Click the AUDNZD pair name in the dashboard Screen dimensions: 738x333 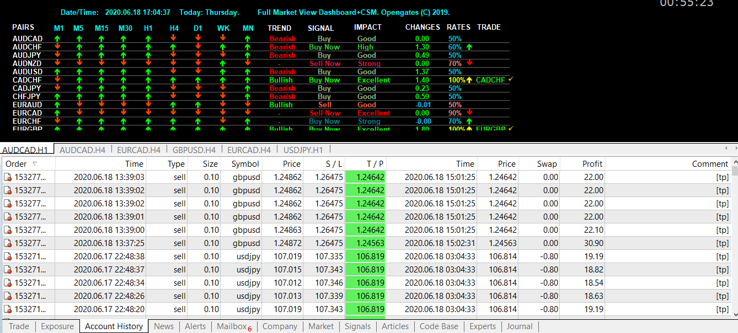coord(27,63)
